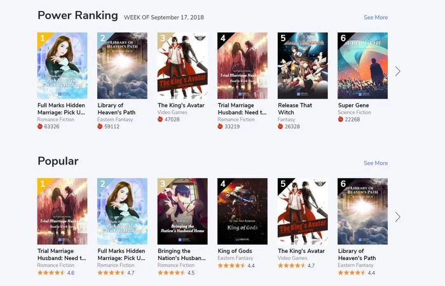The height and width of the screenshot is (286, 445).
Task: Click power stone icon beside 33219
Action: coord(220,126)
